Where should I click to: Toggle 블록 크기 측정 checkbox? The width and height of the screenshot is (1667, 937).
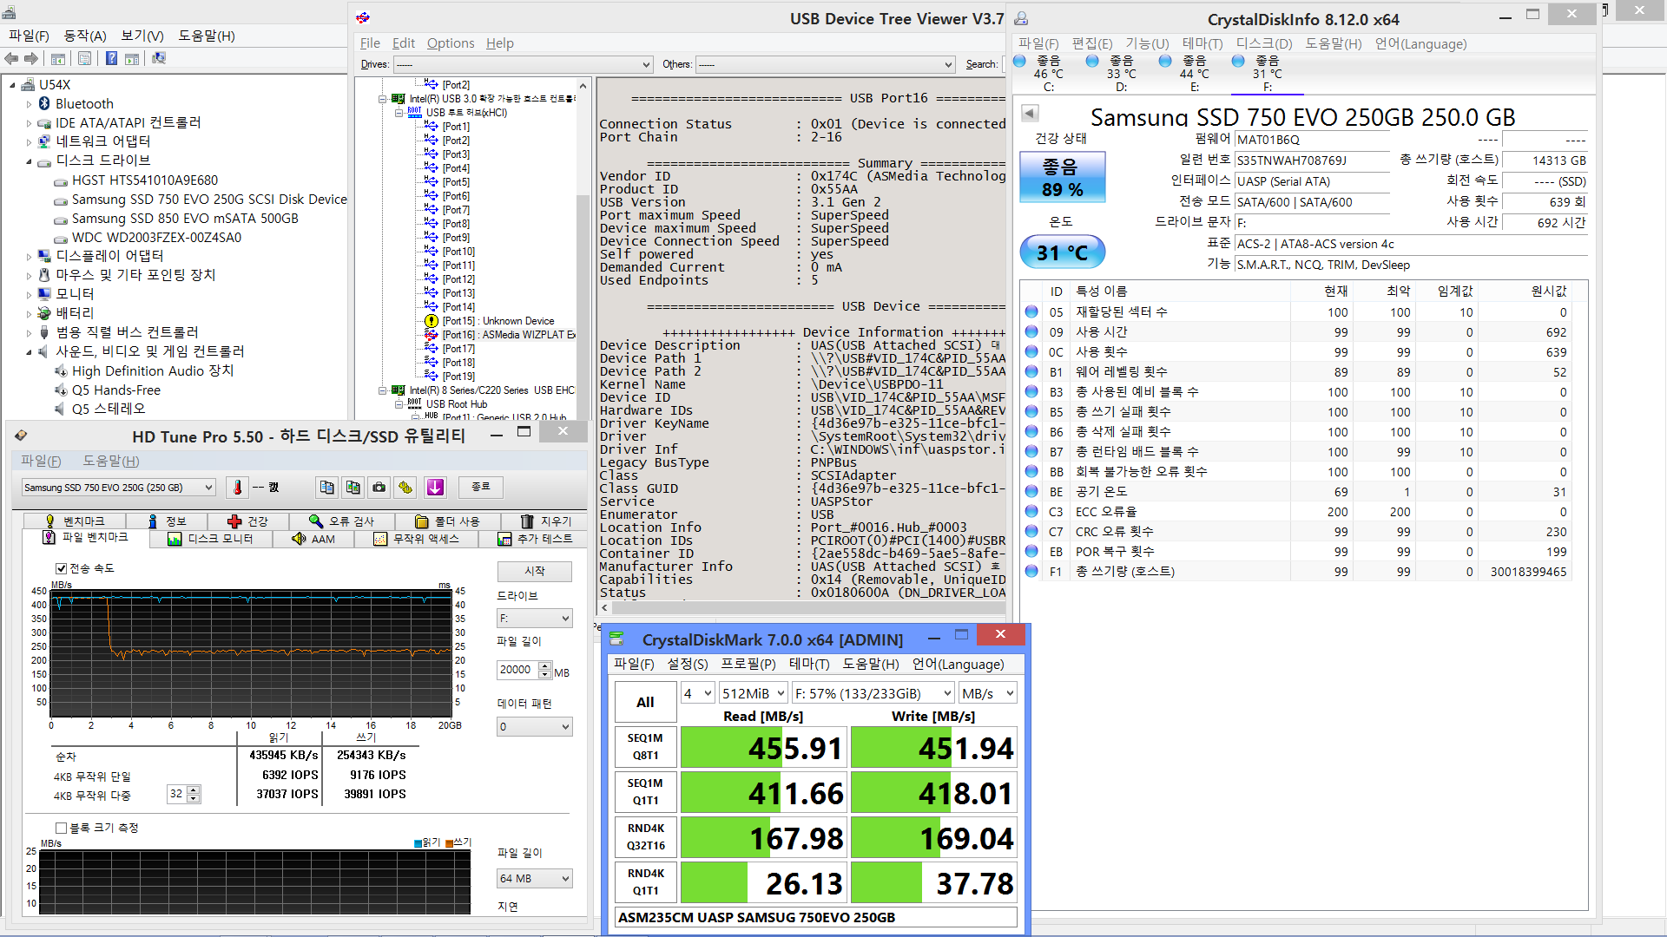[x=61, y=828]
